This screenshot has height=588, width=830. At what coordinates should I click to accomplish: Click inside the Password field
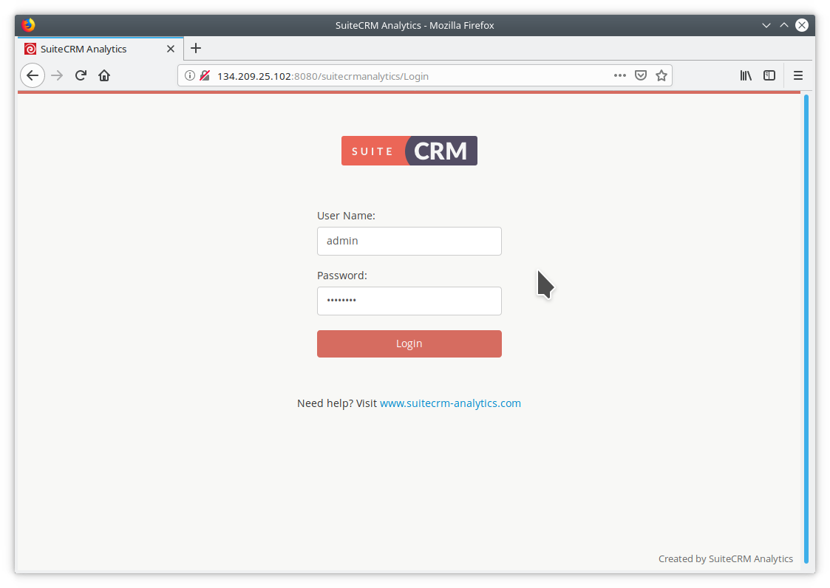tap(409, 301)
